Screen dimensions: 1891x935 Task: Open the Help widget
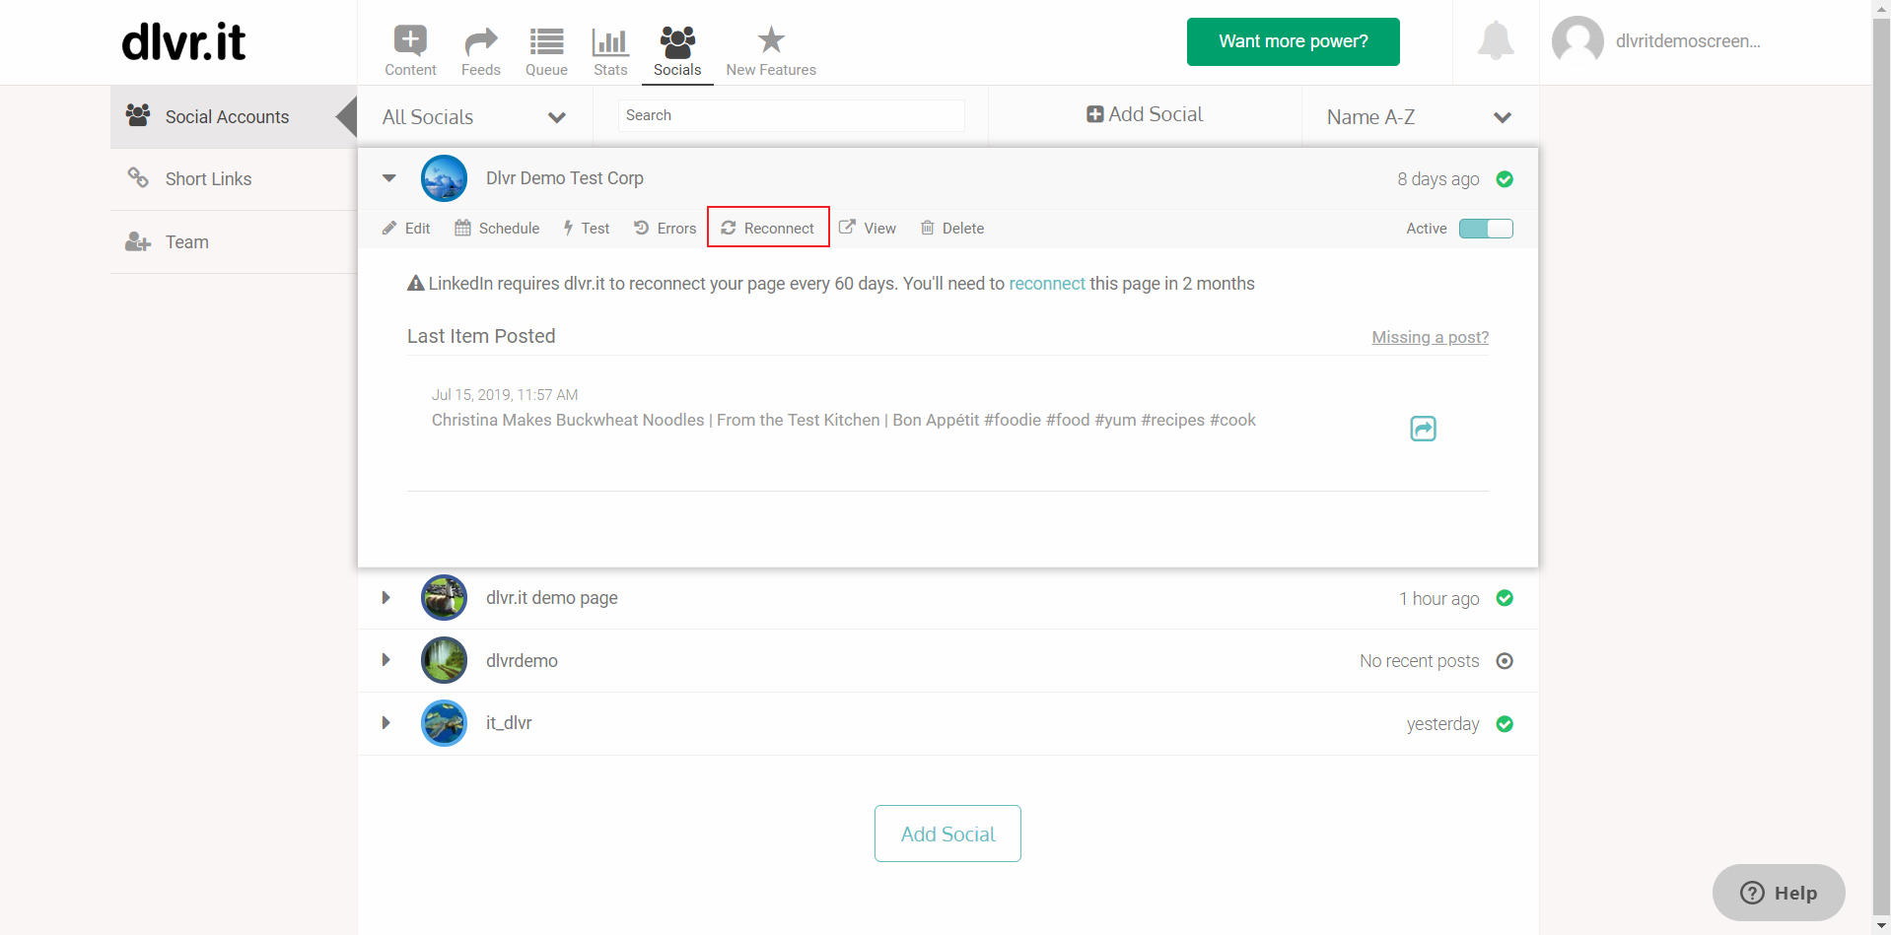(x=1779, y=893)
